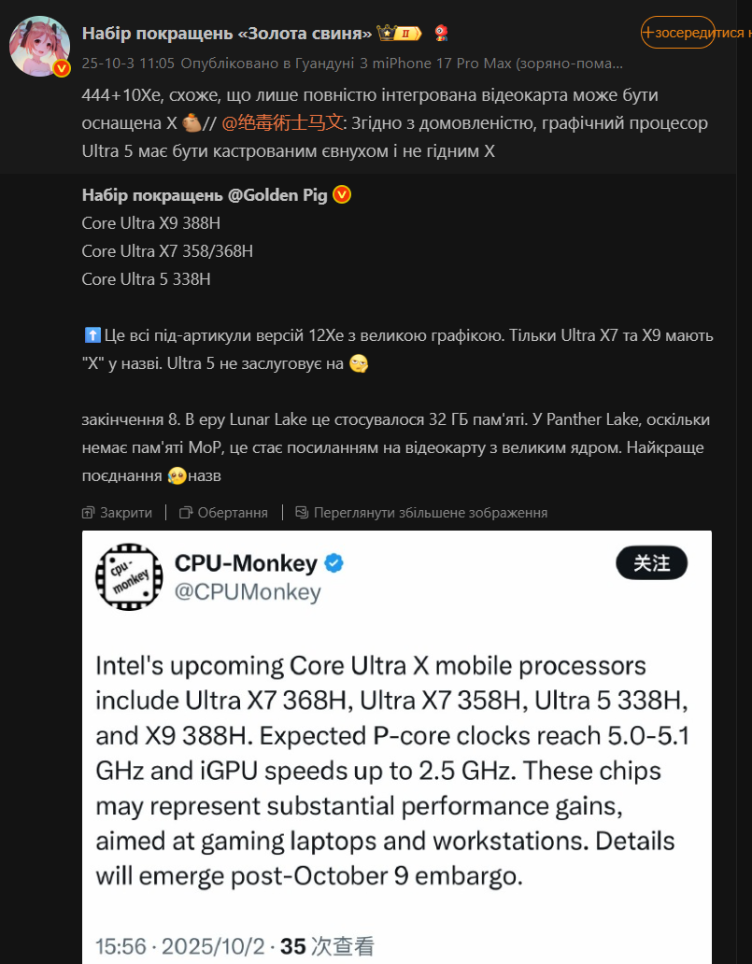Click the poster's anime avatar picture

(x=39, y=45)
